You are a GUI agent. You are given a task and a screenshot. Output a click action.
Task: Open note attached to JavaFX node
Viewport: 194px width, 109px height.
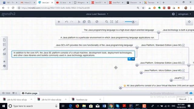pyautogui.click(x=183, y=78)
